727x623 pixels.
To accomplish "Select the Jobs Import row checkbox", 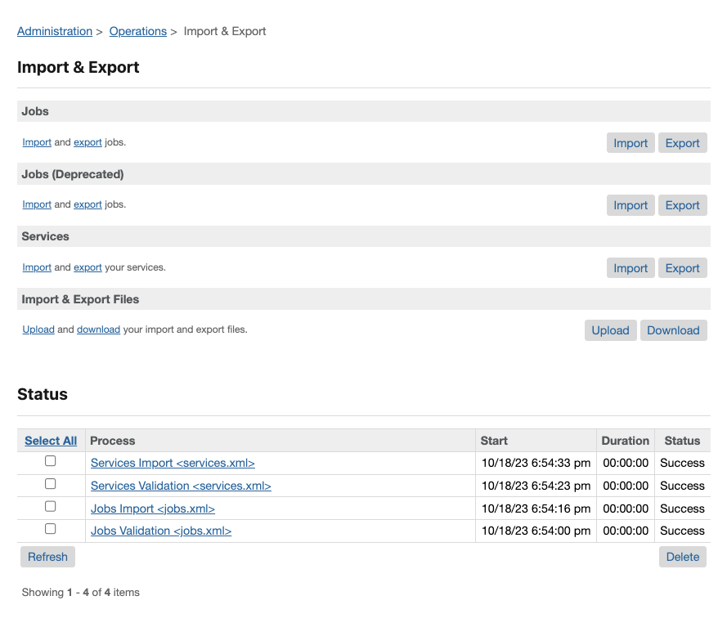I will pyautogui.click(x=50, y=507).
